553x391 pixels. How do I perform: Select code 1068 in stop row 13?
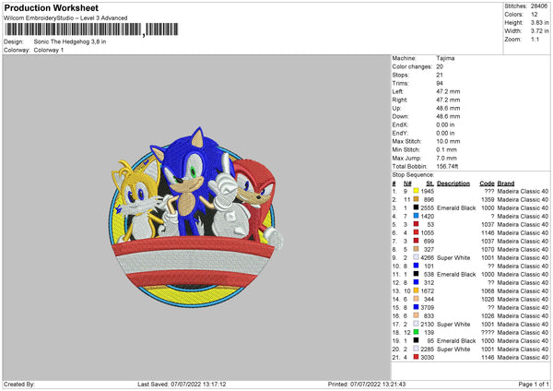tap(488, 290)
